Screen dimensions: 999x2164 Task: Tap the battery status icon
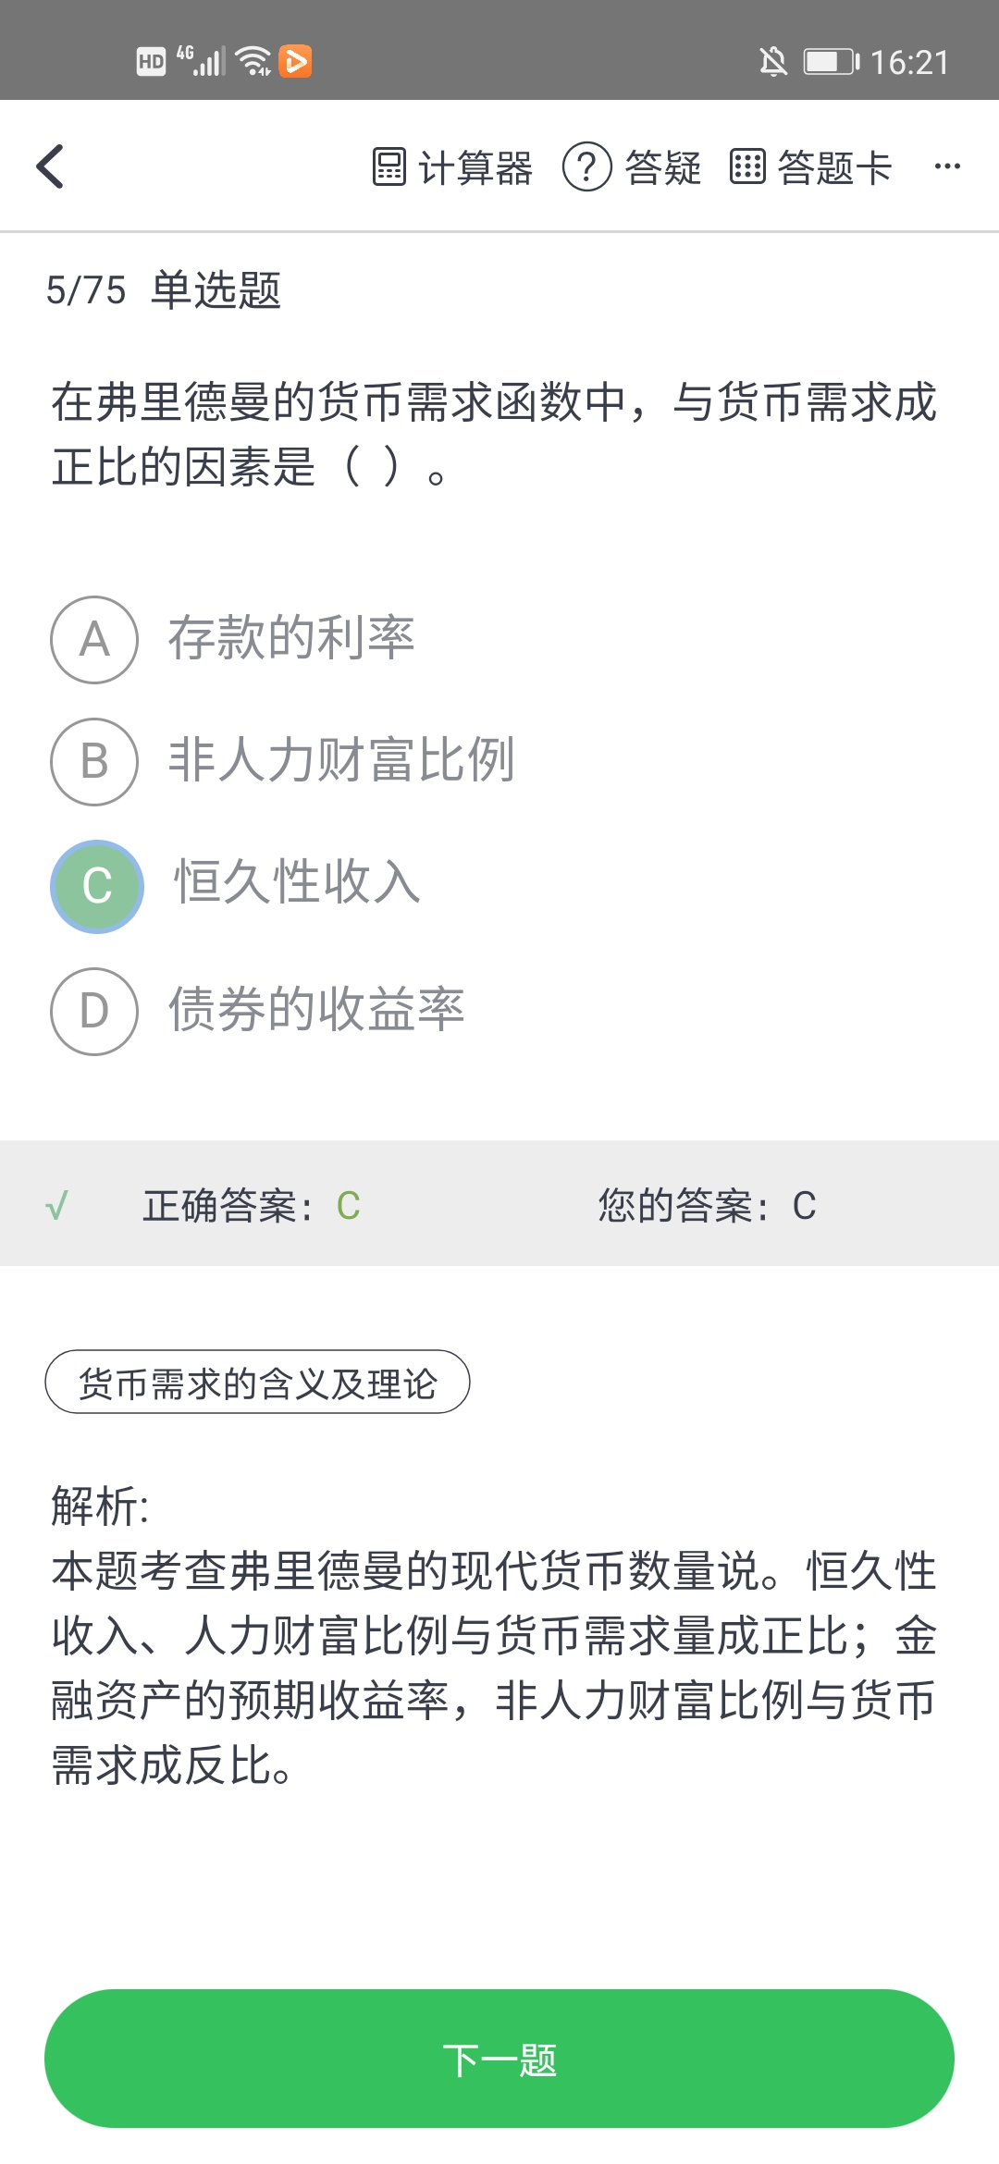(831, 62)
